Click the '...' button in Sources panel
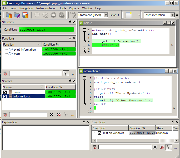 pyautogui.click(x=73, y=115)
